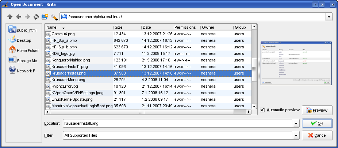Expand the path address dropdown
The image size is (338, 148).
[329, 17]
